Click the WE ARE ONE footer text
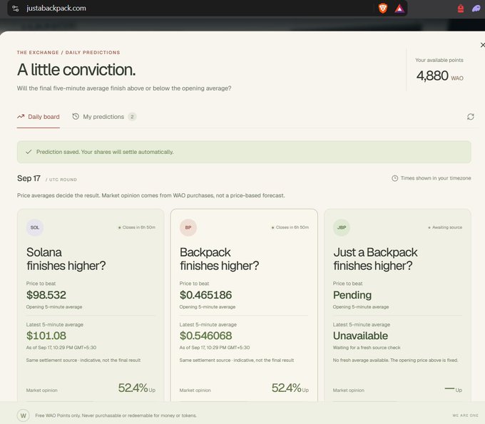485x424 pixels. tap(466, 415)
